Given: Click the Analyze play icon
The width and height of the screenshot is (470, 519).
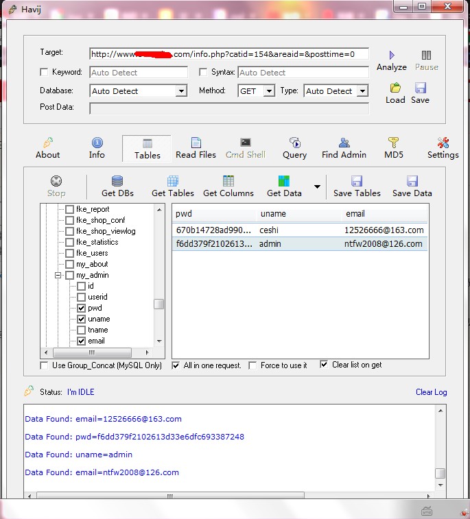Looking at the screenshot, I should 392,55.
